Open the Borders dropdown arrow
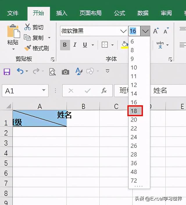 [x=112, y=45]
